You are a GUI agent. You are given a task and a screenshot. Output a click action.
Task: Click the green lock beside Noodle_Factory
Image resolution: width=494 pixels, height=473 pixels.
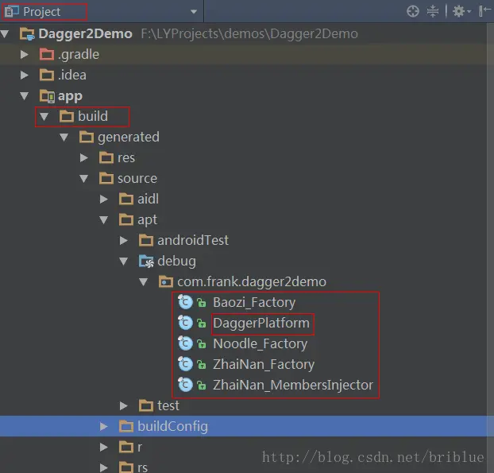click(202, 344)
